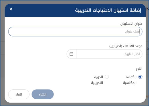This screenshot has width=149, height=106.
Task: Click the موعد الانتهاء (اختياري) label
Action: click(x=126, y=46)
